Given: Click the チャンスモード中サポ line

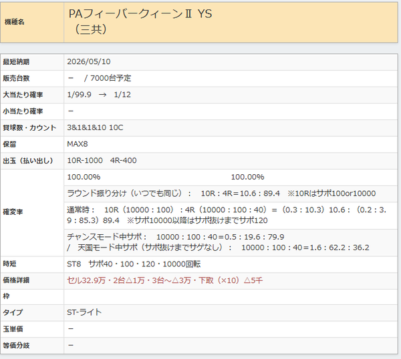Looking at the screenshot, I should (175, 237).
